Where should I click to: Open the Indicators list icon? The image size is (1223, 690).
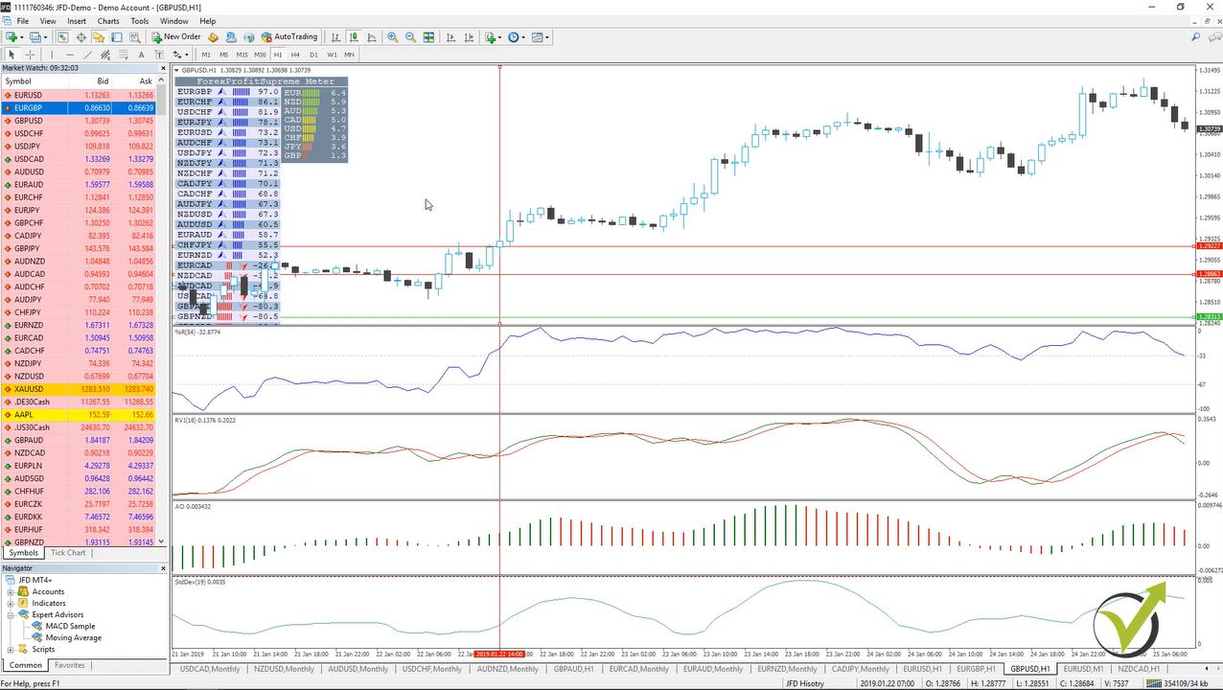point(491,36)
